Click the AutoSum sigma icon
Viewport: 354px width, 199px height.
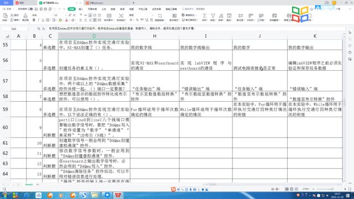click(204, 15)
